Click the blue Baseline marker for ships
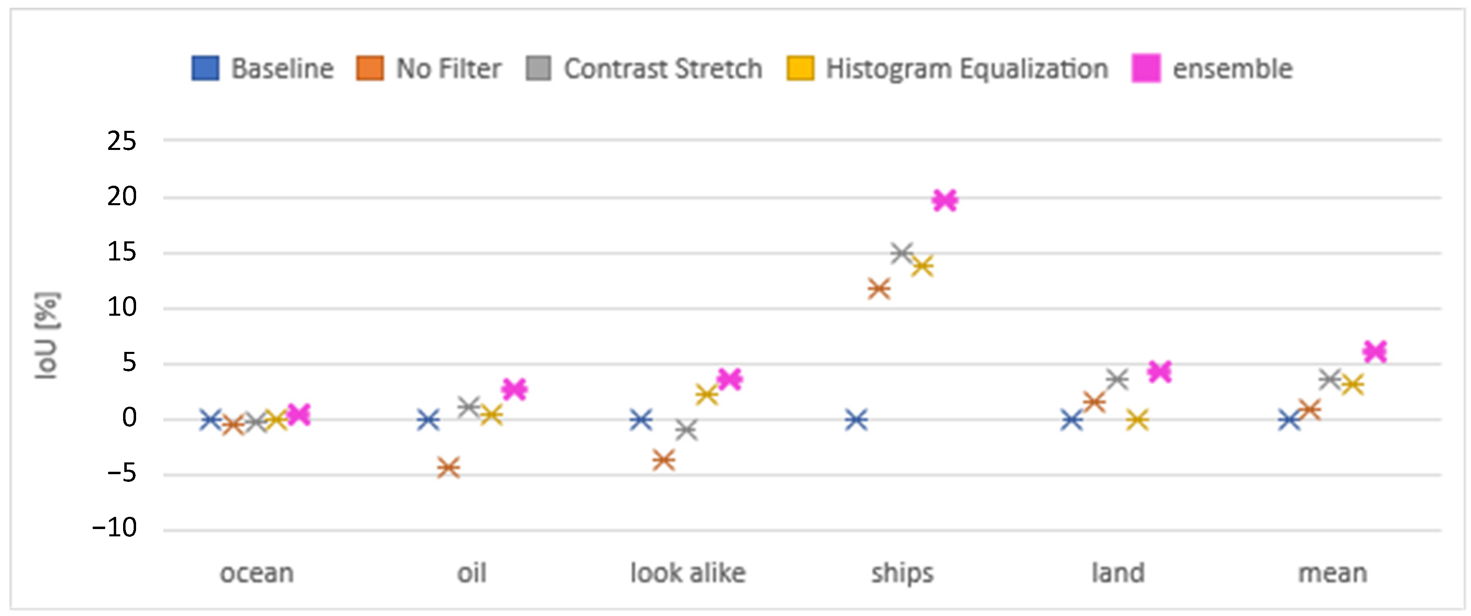This screenshot has width=1471, height=616. 856,420
